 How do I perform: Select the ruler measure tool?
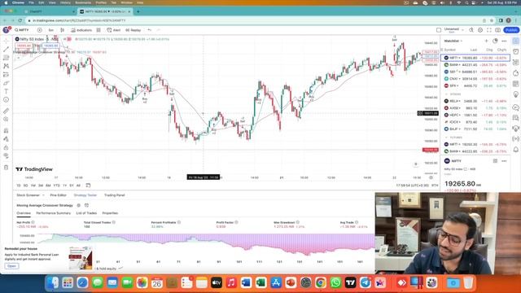pyautogui.click(x=6, y=111)
